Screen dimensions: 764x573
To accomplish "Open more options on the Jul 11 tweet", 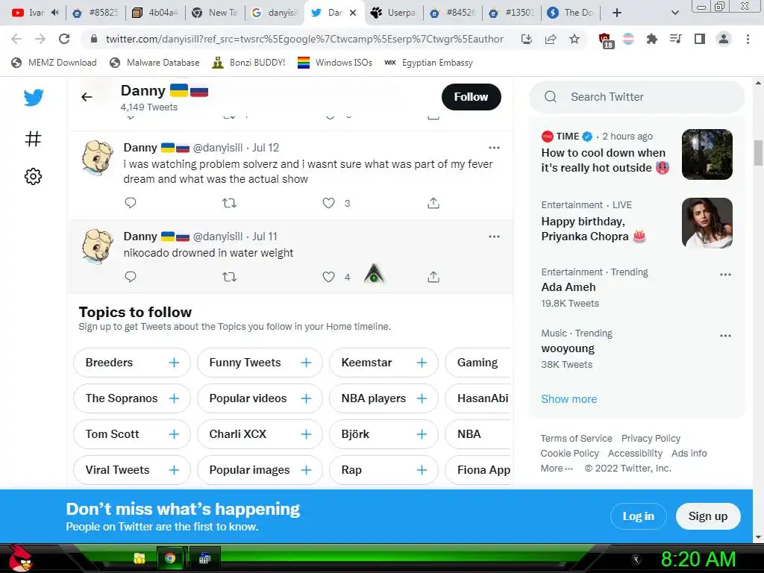I will tap(494, 237).
